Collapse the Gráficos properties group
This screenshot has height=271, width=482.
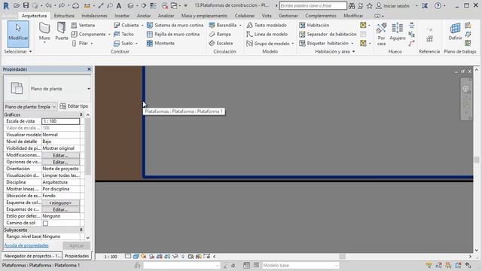pyautogui.click(x=81, y=114)
